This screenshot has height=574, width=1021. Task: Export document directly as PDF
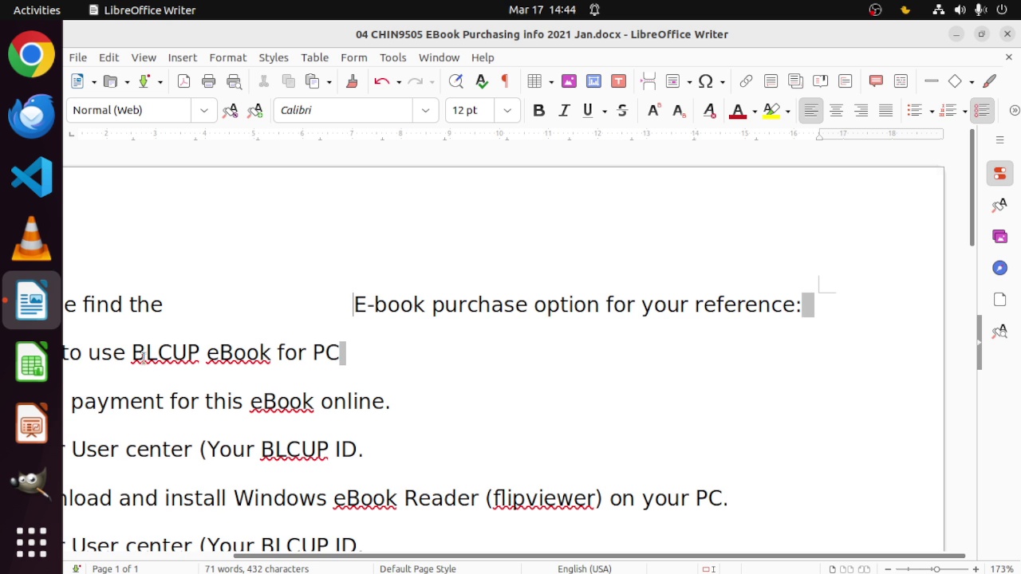tap(183, 81)
